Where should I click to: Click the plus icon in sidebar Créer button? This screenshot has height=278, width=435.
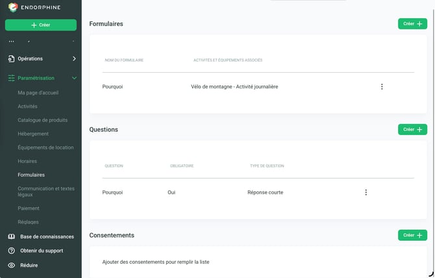coord(34,25)
